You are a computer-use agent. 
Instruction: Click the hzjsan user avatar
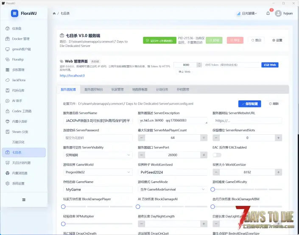278,13
